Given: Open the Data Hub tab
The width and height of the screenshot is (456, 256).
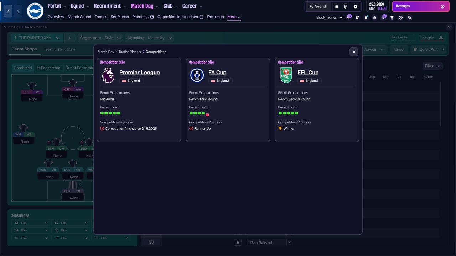Looking at the screenshot, I should tap(216, 17).
